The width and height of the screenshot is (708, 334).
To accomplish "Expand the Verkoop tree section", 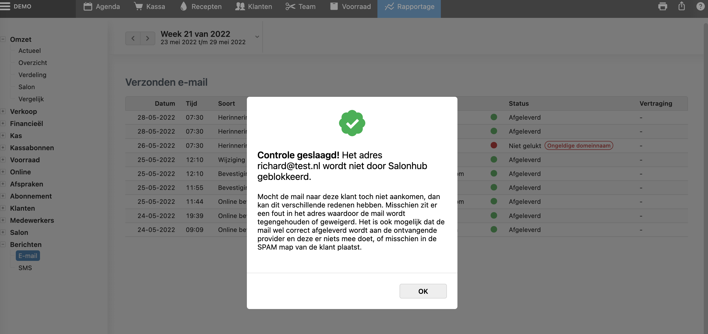I will tap(3, 111).
